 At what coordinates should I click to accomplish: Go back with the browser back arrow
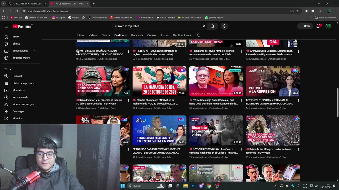pyautogui.click(x=4, y=11)
